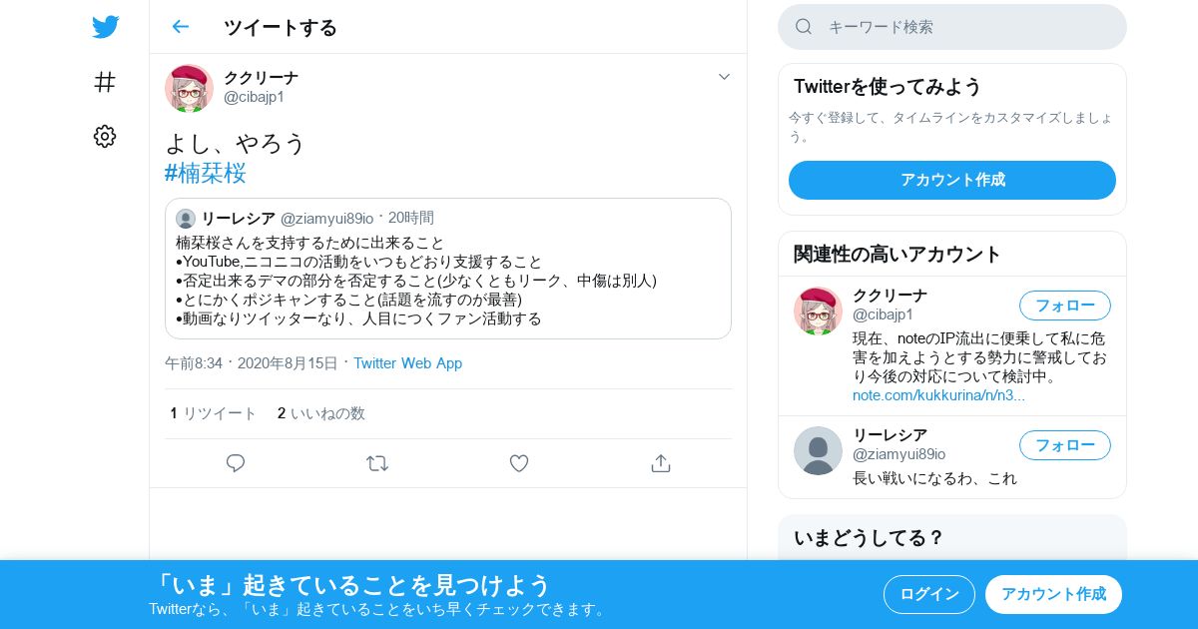Click the Twitter bird logo
Image resolution: width=1198 pixels, height=629 pixels.
point(105,27)
